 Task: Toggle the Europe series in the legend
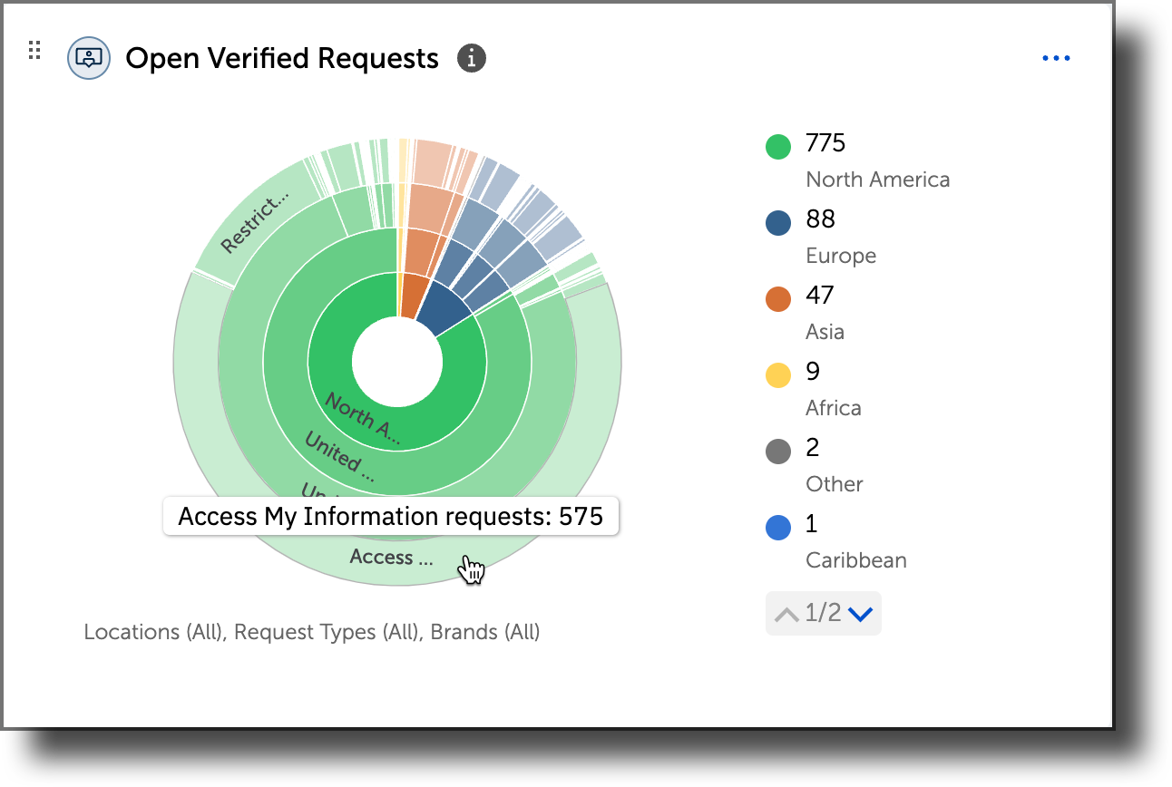840,255
